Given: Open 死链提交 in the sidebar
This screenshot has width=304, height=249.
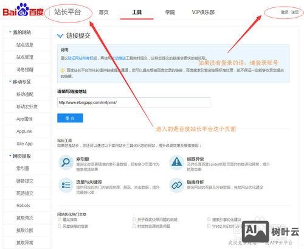Looking at the screenshot, I should tap(25, 193).
